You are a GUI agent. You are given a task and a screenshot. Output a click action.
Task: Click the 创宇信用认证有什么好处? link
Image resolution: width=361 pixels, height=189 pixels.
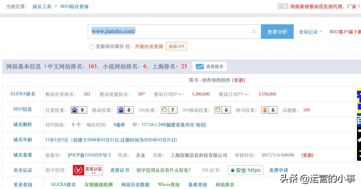tap(163, 170)
